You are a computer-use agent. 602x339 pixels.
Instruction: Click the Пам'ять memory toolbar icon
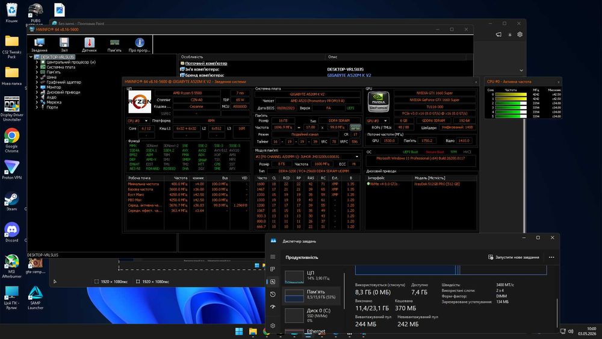click(114, 45)
